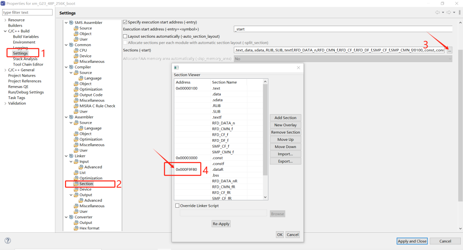Click the forward navigation arrow icon
Viewport: 463px width, 250px height.
point(449,12)
